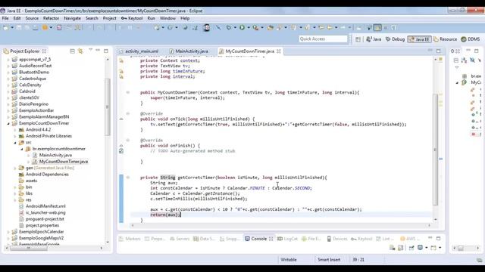The image size is (485, 272).
Task: Click the "Smart Insert" status bar entry
Action: click(x=329, y=260)
